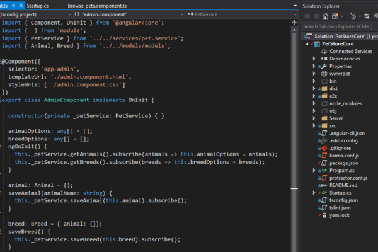This screenshot has height=252, width=378.
Task: Switch to the Startup.cs tab
Action: (37, 6)
